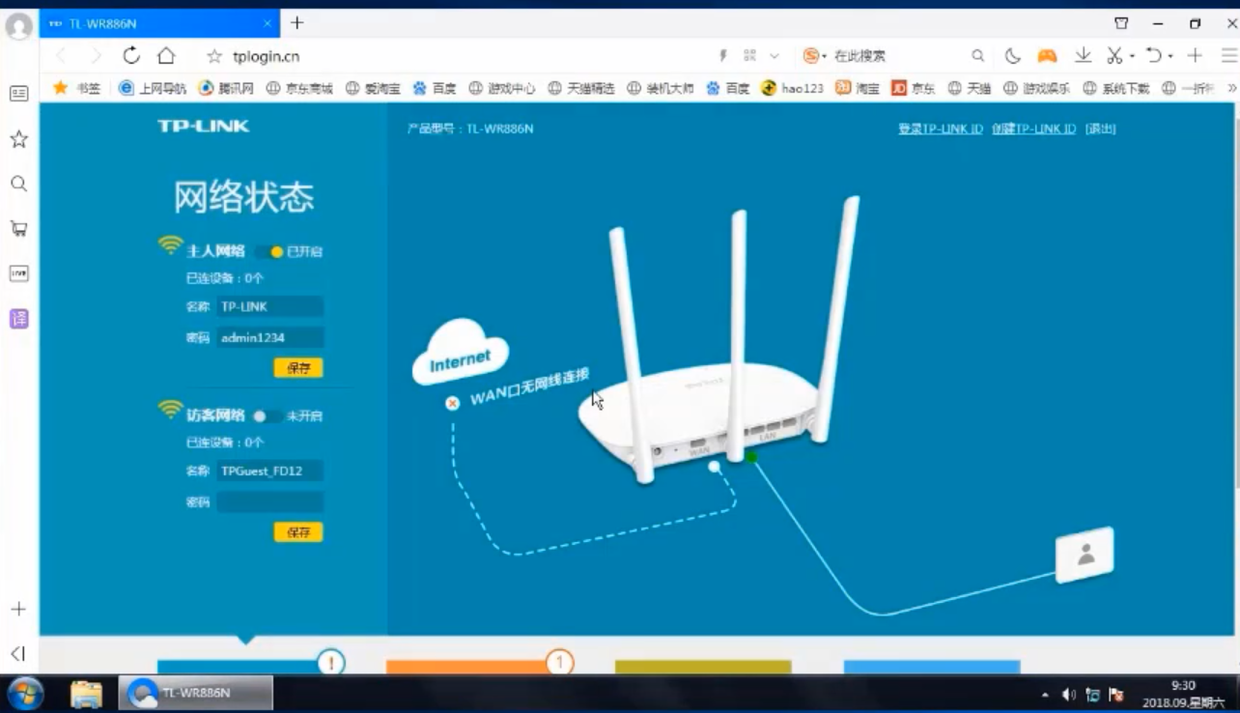Click the orange game controller icon
This screenshot has height=713, width=1240.
[x=1047, y=56]
